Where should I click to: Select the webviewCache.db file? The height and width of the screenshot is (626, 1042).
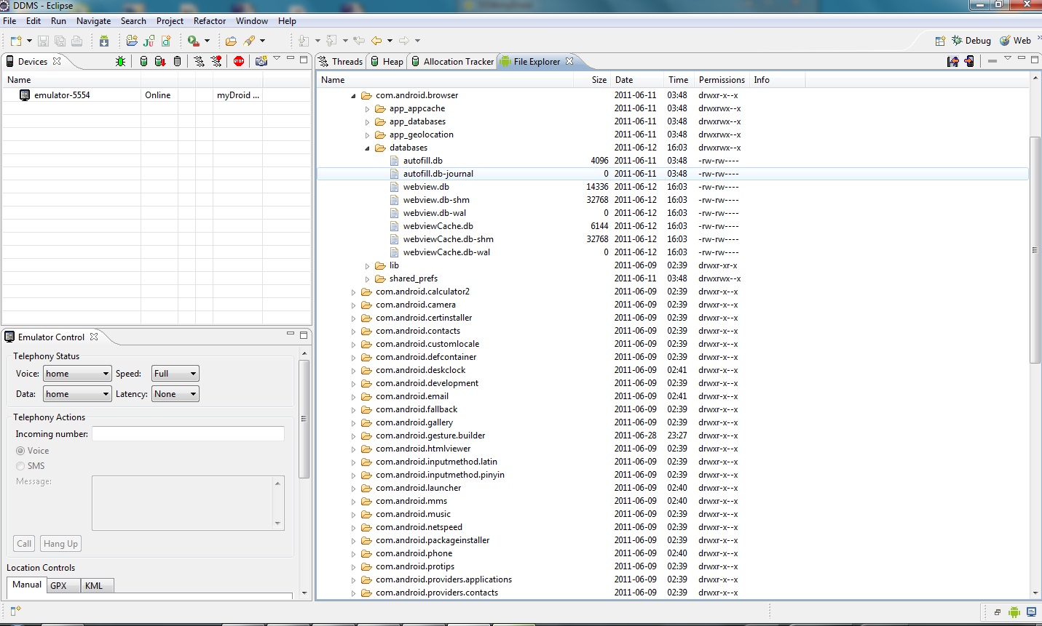pyautogui.click(x=438, y=226)
